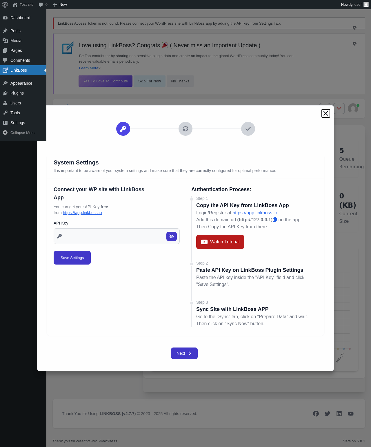The image size is (371, 447).
Task: Open Howdy, user account menu
Action: click(x=354, y=5)
